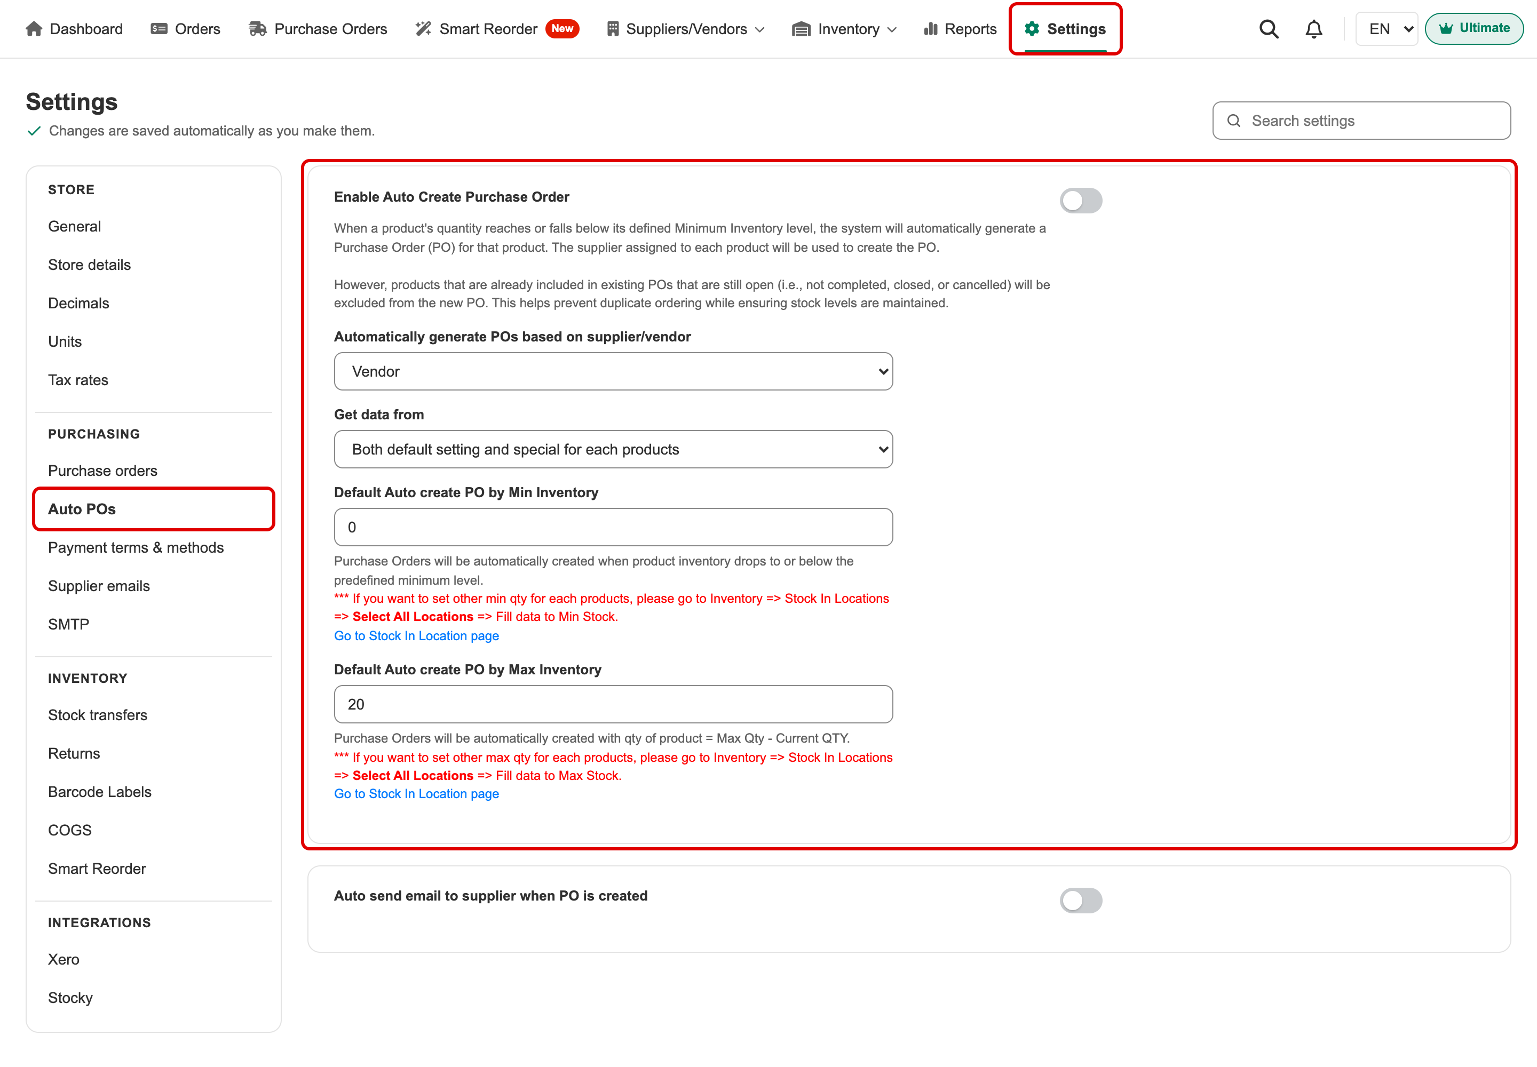The width and height of the screenshot is (1537, 1067).
Task: Expand the Inventory menu in the navbar
Action: click(844, 29)
